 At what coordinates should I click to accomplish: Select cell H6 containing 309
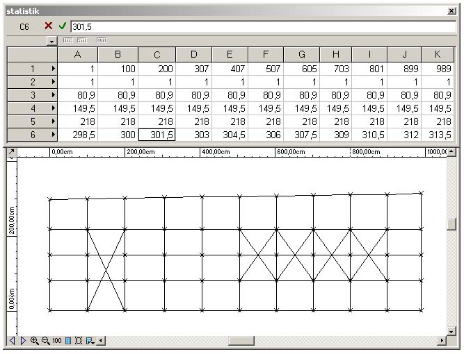pos(335,135)
